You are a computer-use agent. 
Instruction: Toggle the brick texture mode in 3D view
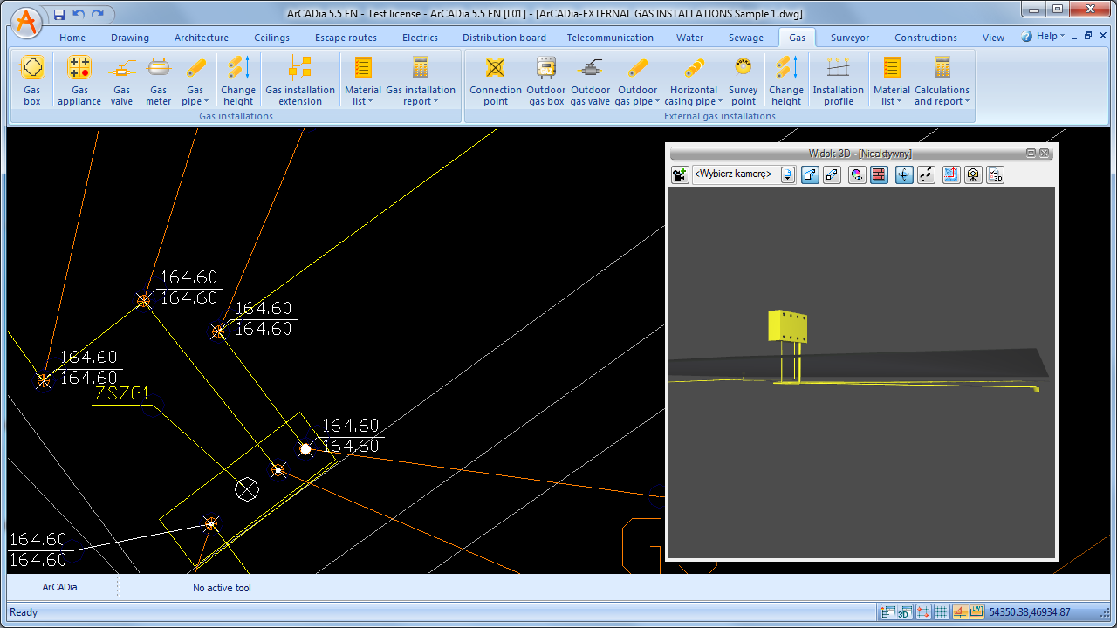(879, 174)
